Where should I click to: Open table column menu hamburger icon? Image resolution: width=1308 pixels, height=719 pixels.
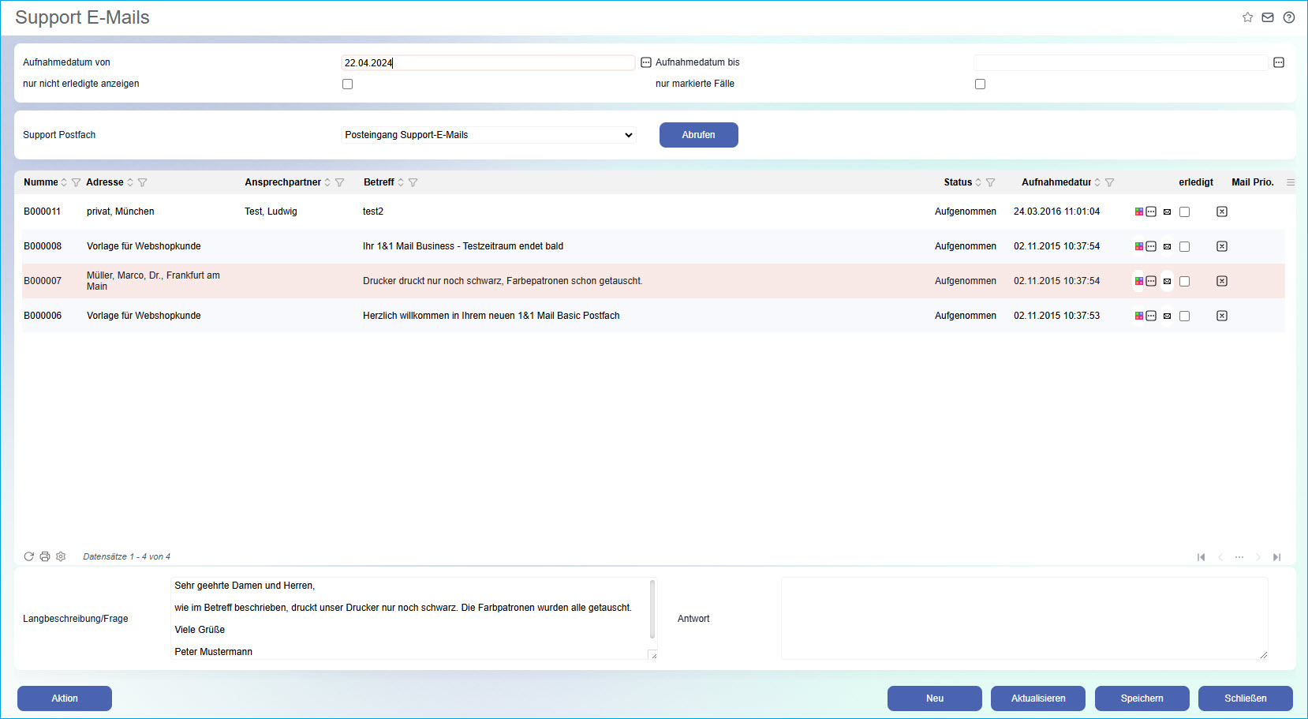pos(1291,182)
